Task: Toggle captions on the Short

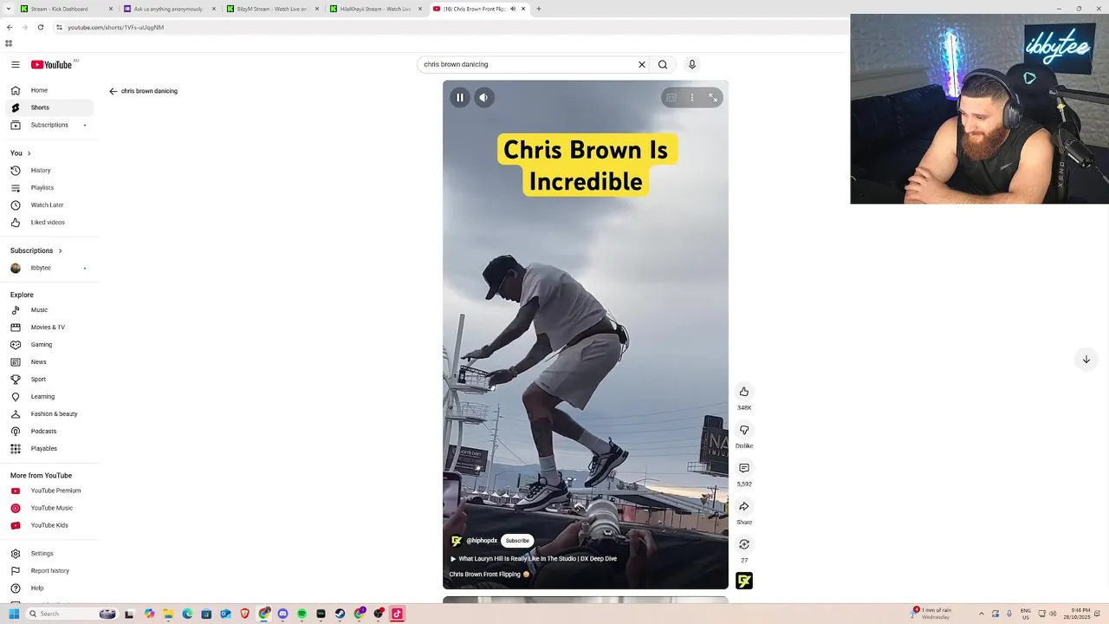Action: (x=671, y=98)
